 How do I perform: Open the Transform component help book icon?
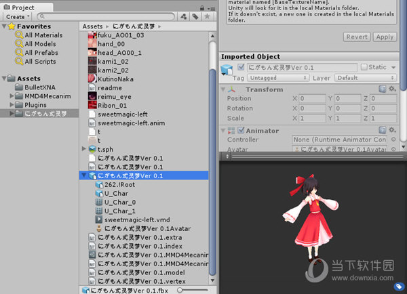pos(383,89)
